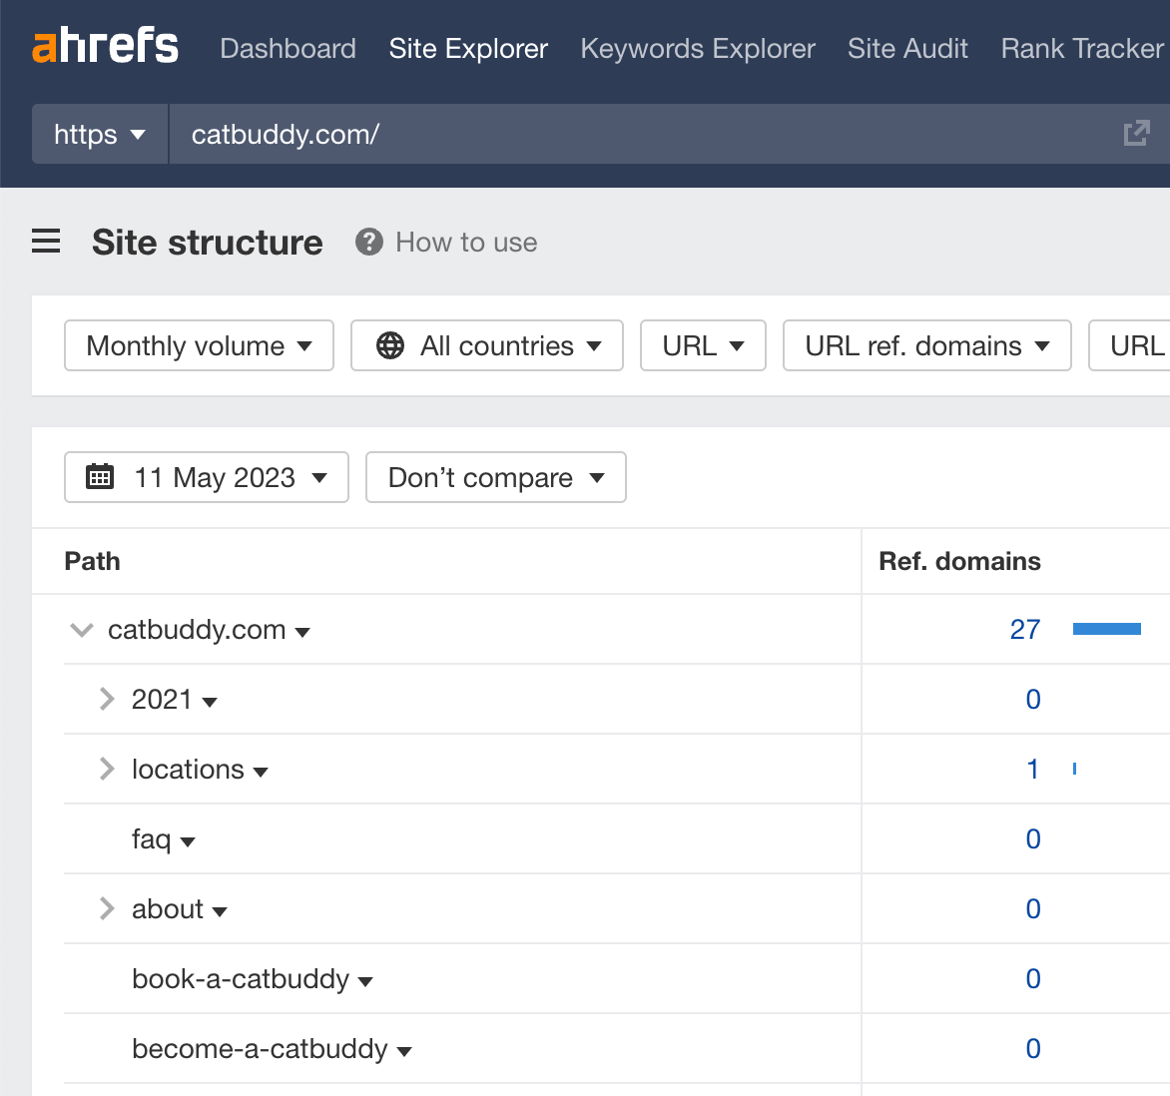
Task: Open the external link icon in URL bar
Action: point(1136,133)
